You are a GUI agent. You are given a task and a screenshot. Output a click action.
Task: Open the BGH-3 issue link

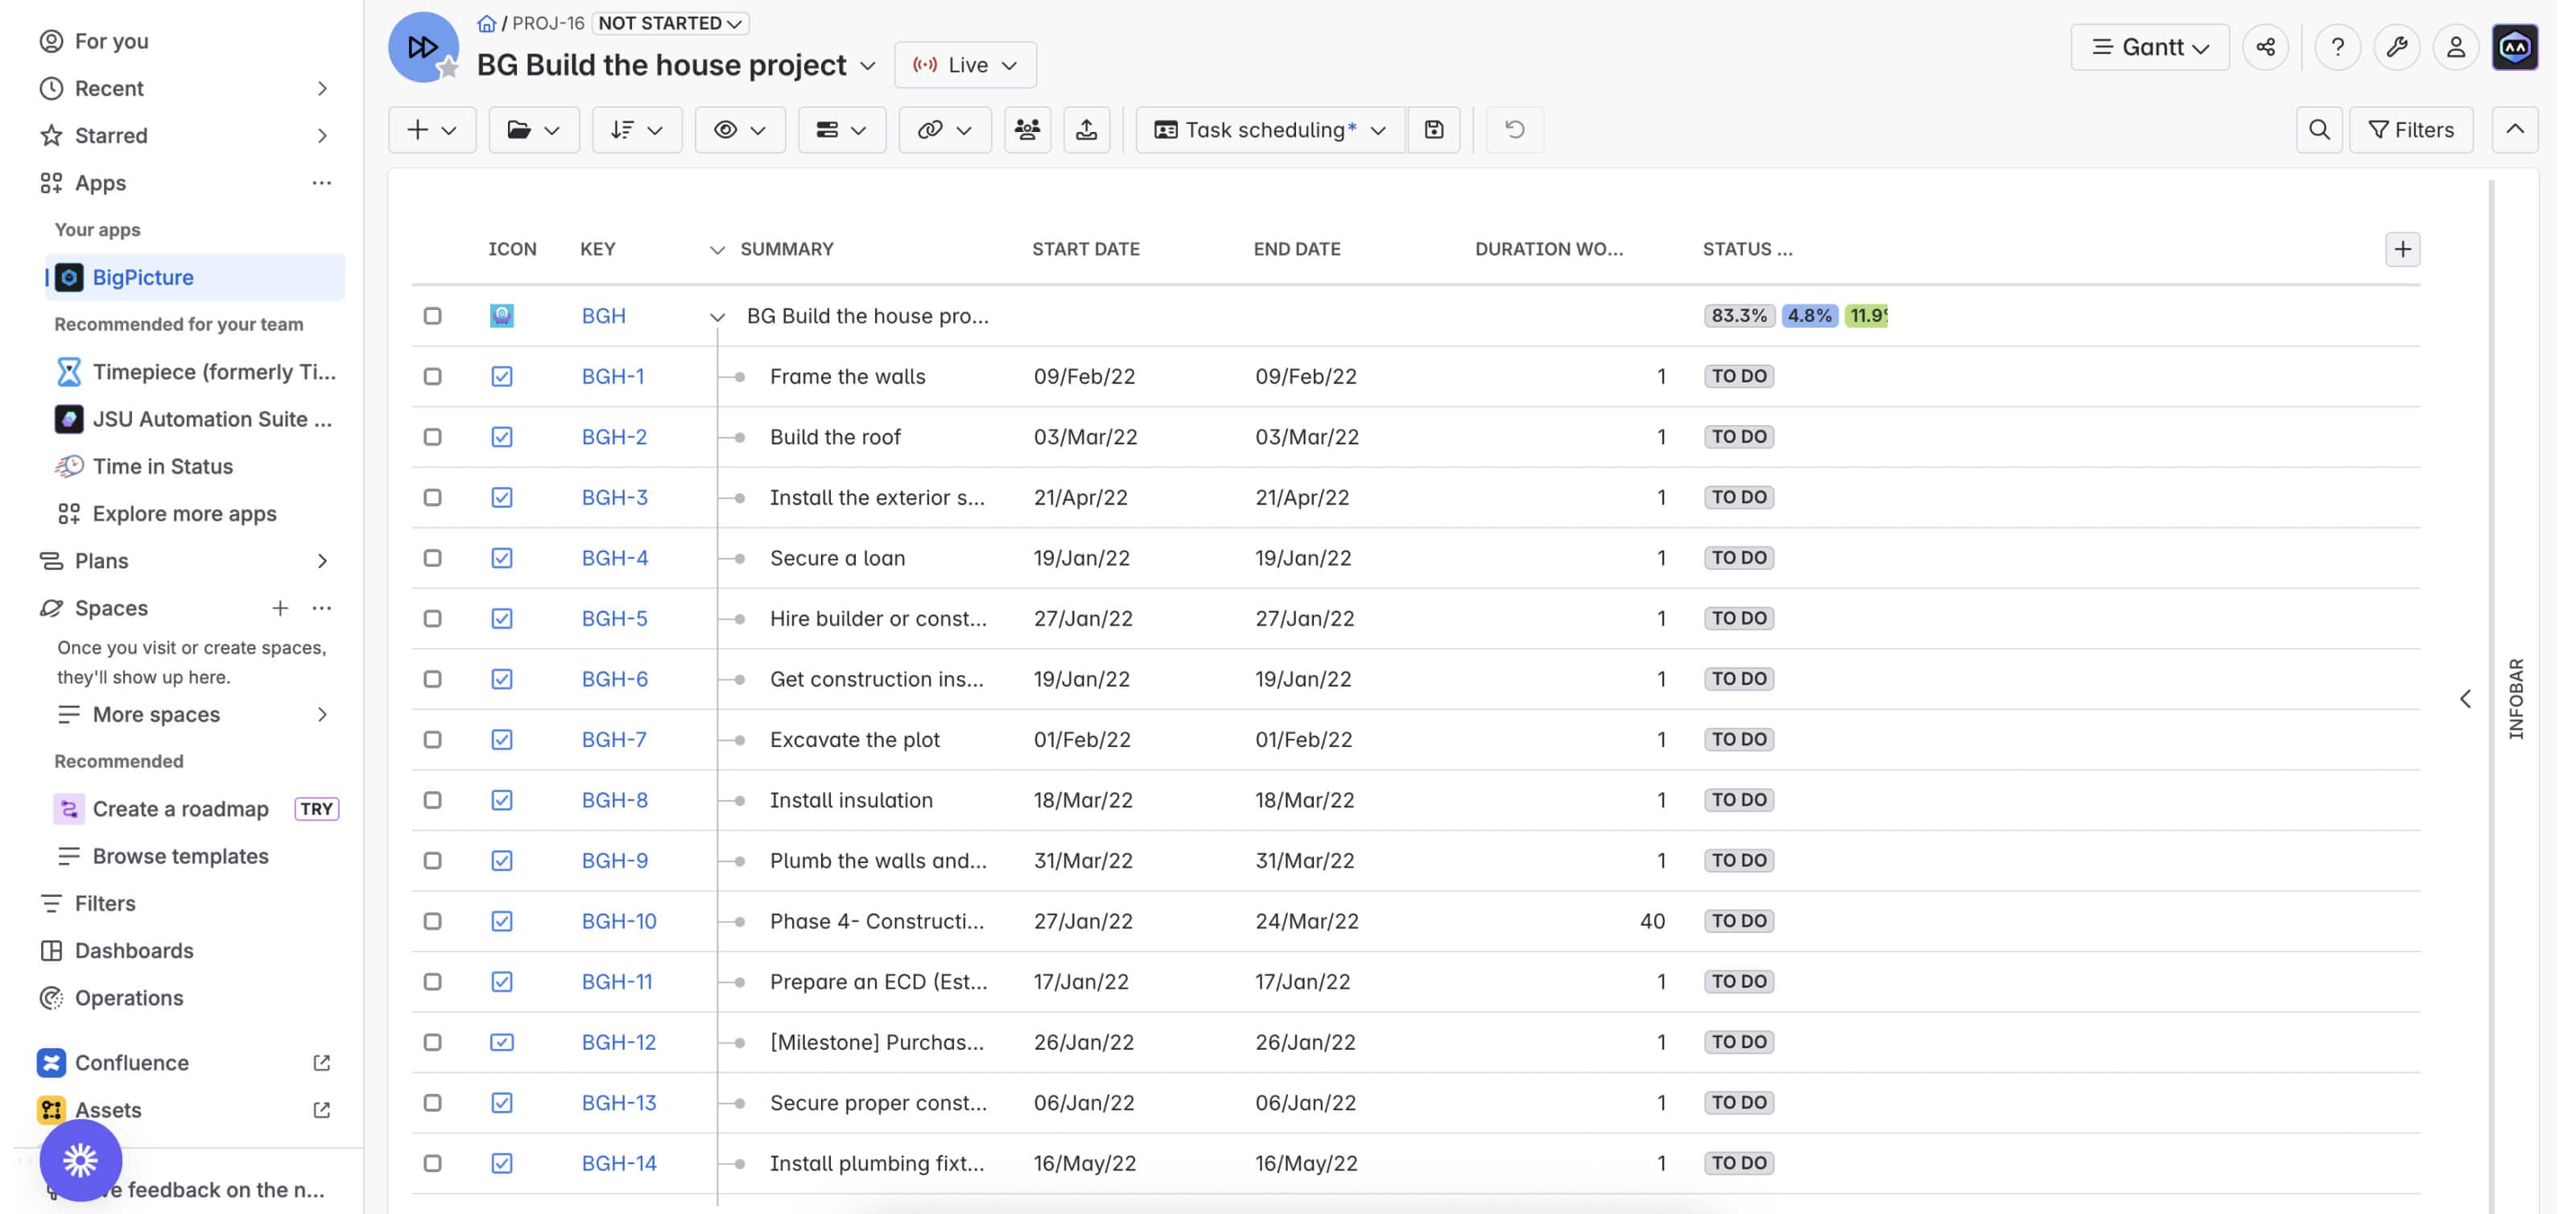point(614,498)
